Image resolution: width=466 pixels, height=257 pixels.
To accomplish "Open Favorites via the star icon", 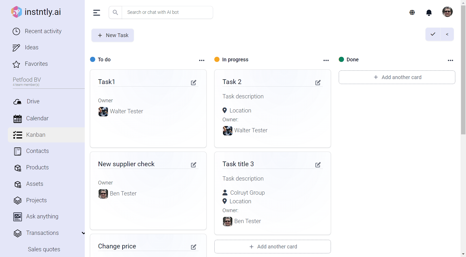I will 16,64.
